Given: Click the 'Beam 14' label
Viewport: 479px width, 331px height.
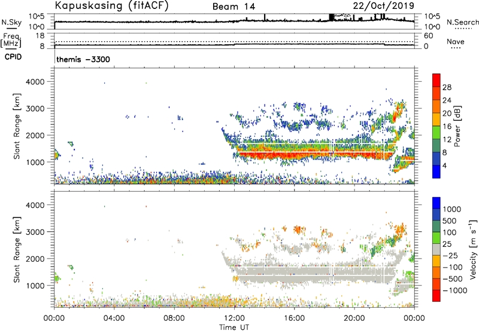Looking at the screenshot, I should coord(234,7).
